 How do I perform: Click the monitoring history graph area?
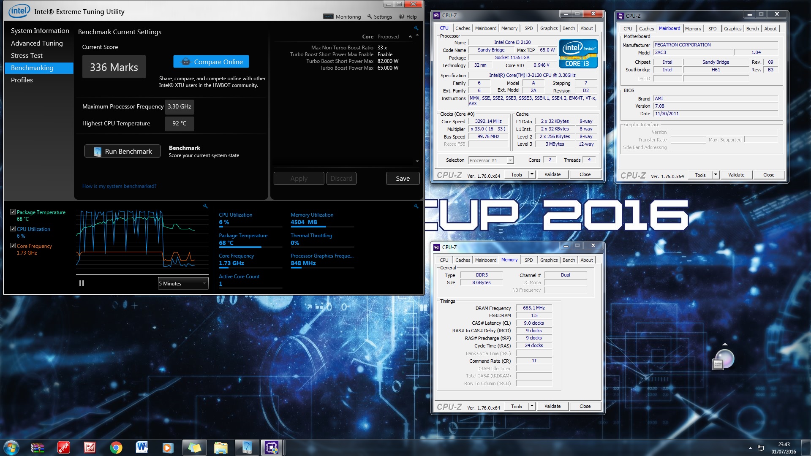pos(142,239)
